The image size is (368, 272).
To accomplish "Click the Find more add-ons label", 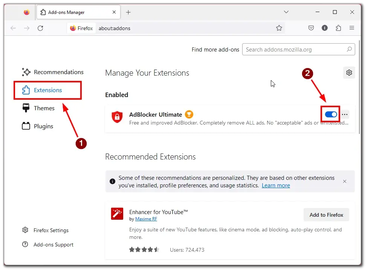I will (x=215, y=50).
